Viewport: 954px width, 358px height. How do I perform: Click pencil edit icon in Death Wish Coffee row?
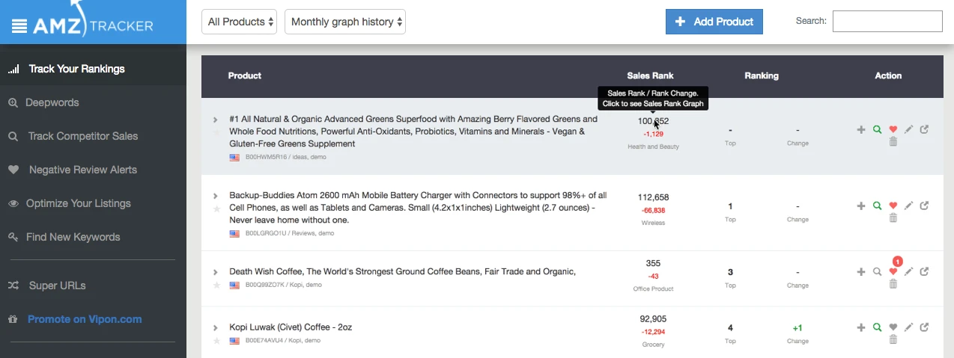[908, 272]
